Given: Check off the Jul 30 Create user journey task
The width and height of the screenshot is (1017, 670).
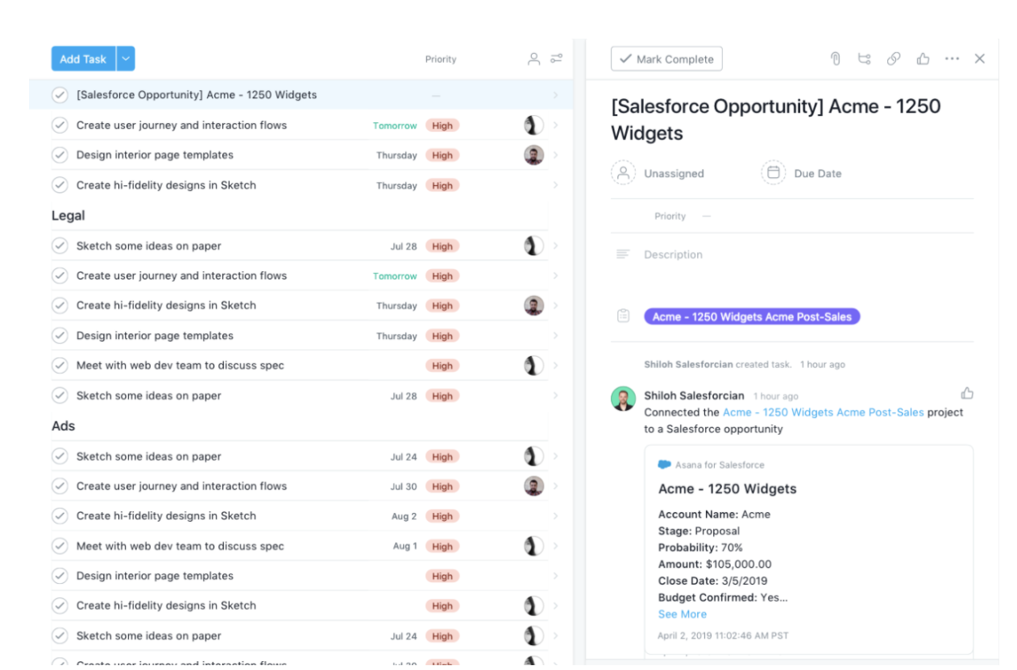Looking at the screenshot, I should [60, 486].
